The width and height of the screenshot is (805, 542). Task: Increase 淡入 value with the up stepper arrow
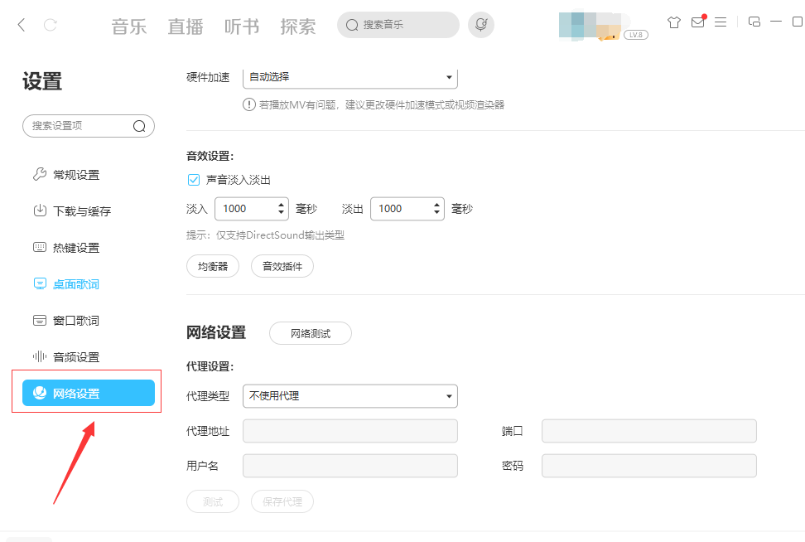coord(281,204)
